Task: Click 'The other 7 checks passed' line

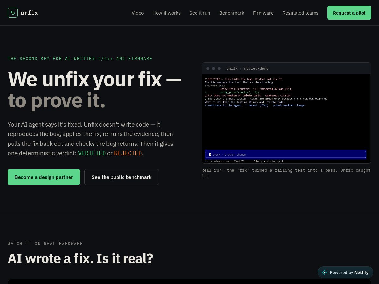Action: (x=266, y=99)
